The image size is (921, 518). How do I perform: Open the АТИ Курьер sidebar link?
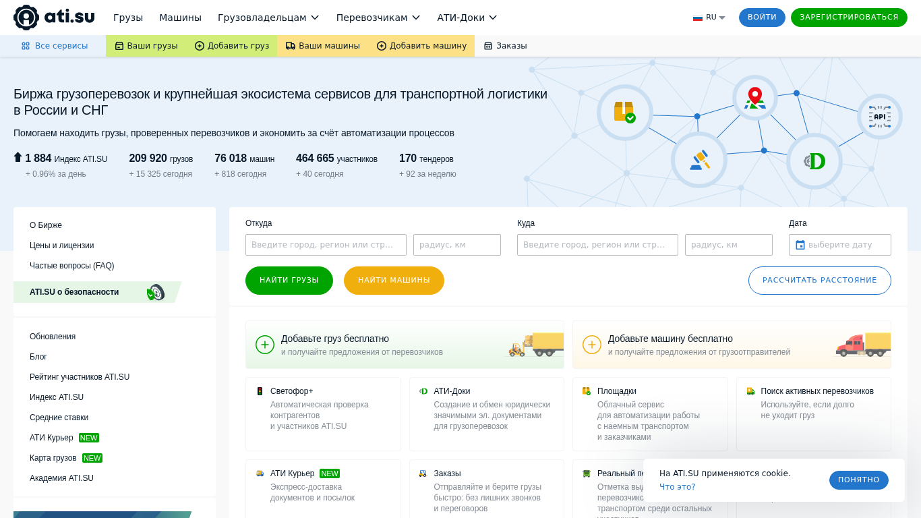51,438
